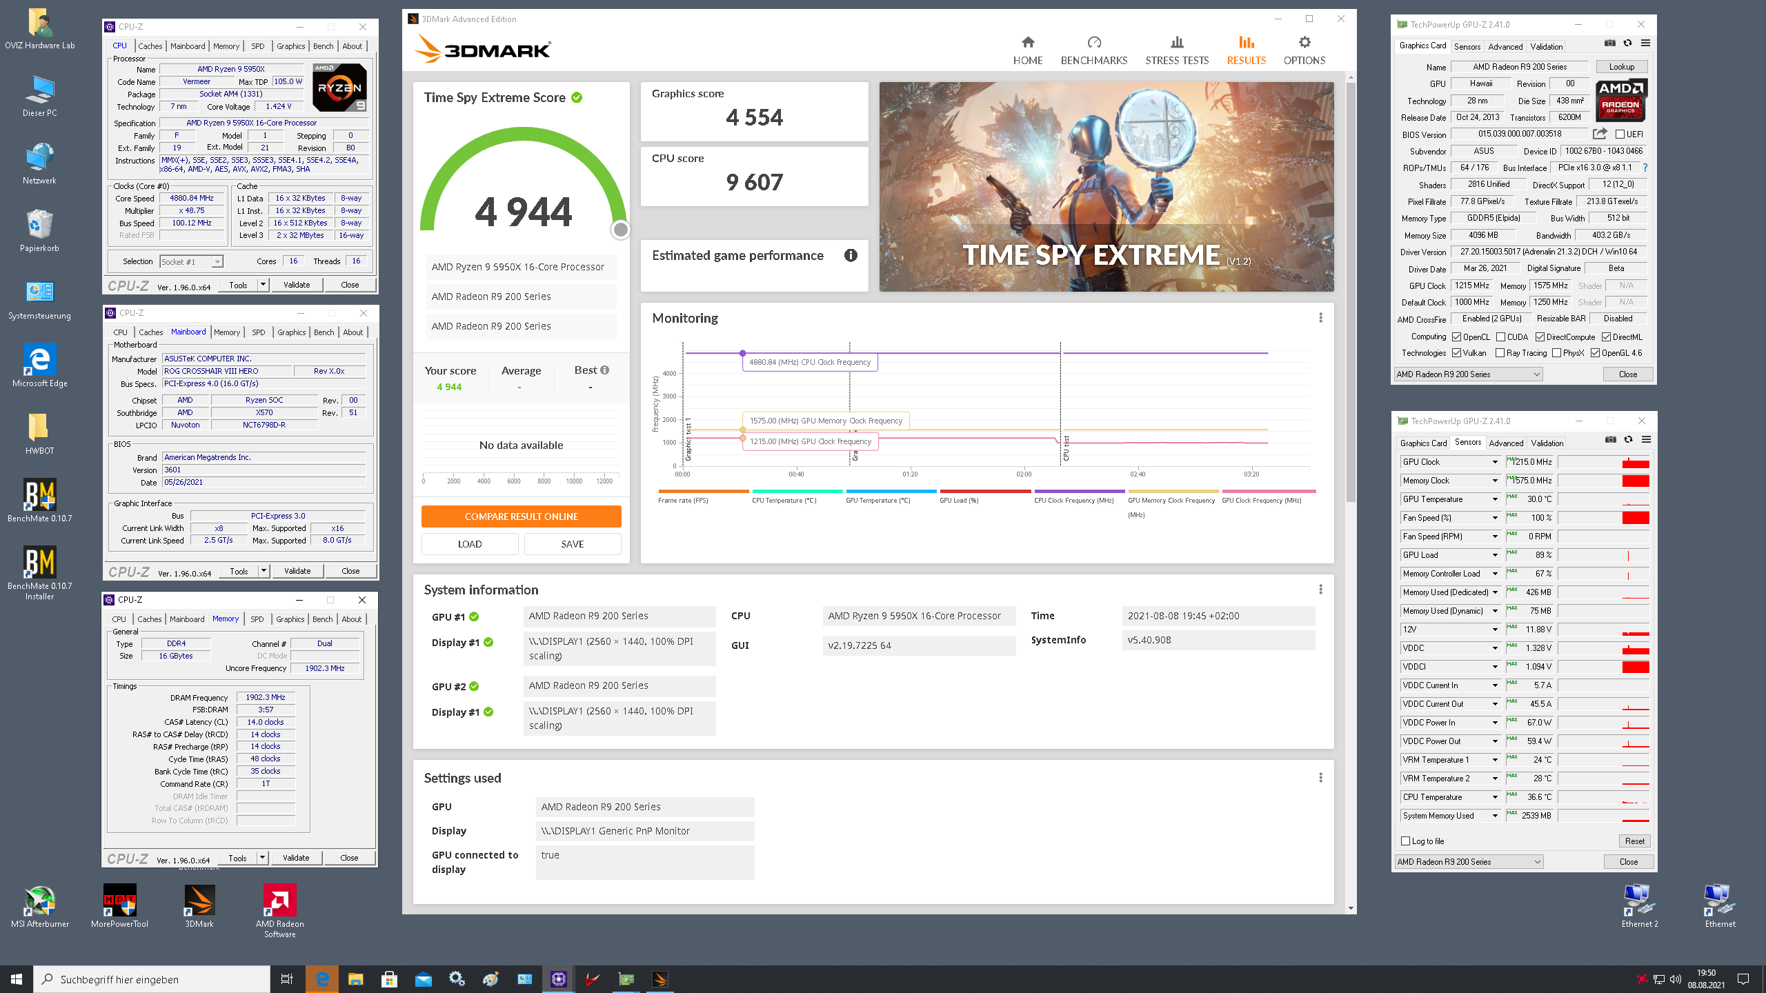
Task: Click the info icon next to Estimated game performance
Action: pyautogui.click(x=851, y=256)
